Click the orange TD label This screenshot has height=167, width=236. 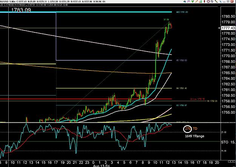[195, 129]
